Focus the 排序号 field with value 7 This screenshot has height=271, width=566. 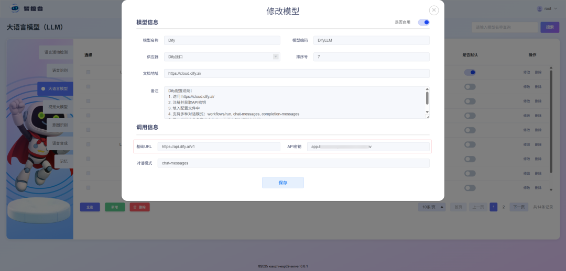click(372, 57)
